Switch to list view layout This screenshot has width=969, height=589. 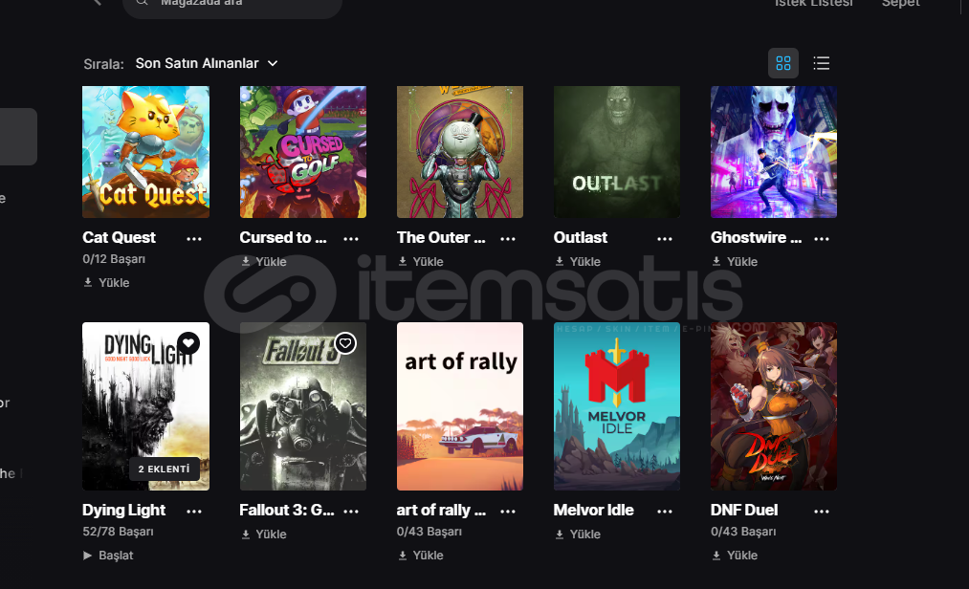(x=822, y=63)
